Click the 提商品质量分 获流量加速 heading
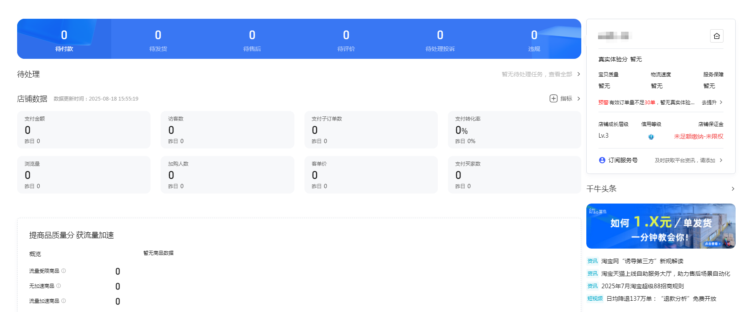The height and width of the screenshot is (312, 749). 72,235
